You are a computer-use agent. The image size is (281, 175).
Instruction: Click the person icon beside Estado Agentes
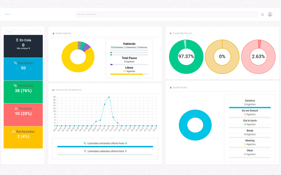(53, 33)
